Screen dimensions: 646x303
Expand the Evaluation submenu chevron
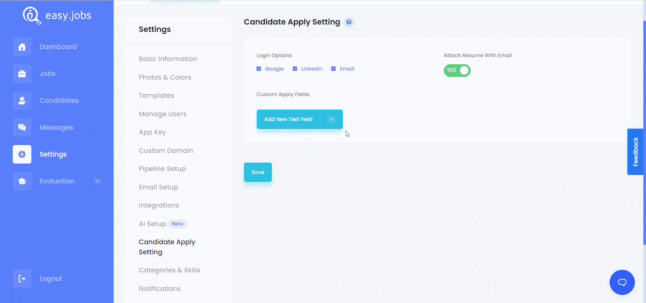pos(97,181)
